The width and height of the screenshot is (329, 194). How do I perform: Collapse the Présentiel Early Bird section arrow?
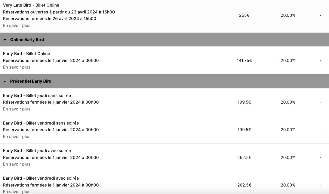coord(5,81)
